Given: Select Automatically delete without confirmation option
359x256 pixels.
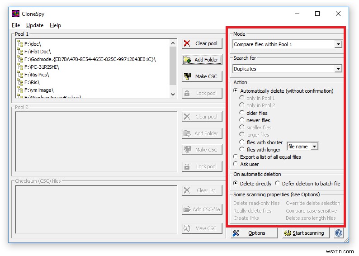Looking at the screenshot, I should click(x=283, y=91).
